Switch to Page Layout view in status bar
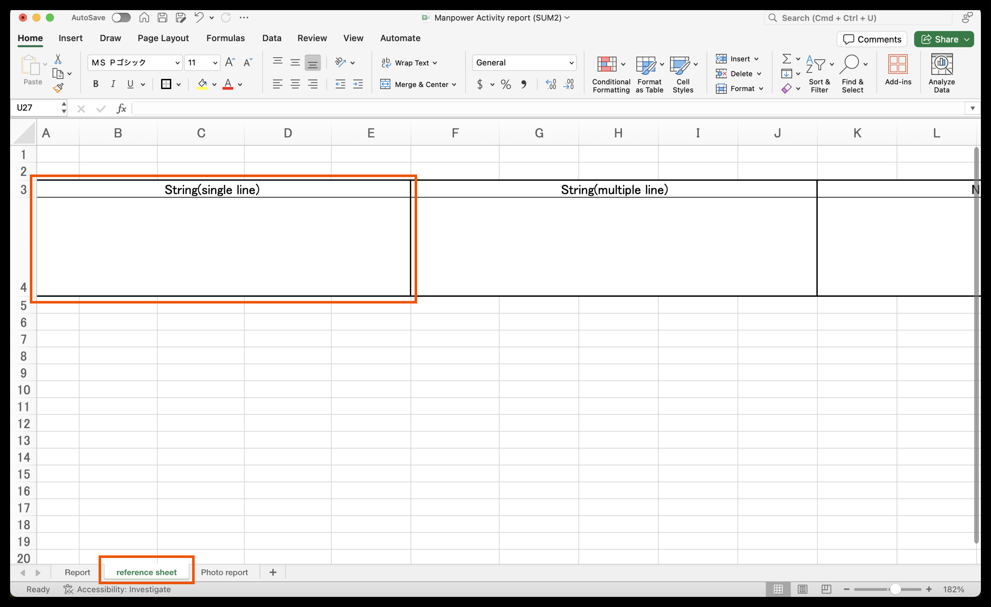This screenshot has height=607, width=991. [x=802, y=589]
